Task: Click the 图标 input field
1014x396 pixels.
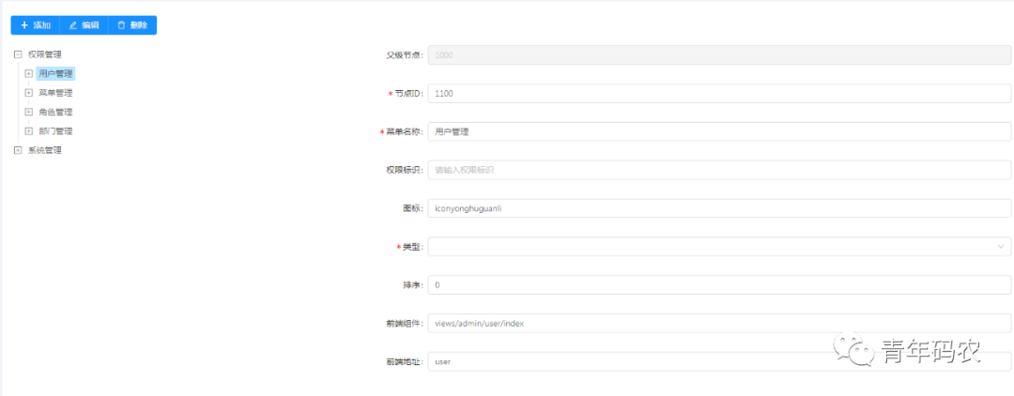Action: [x=719, y=208]
